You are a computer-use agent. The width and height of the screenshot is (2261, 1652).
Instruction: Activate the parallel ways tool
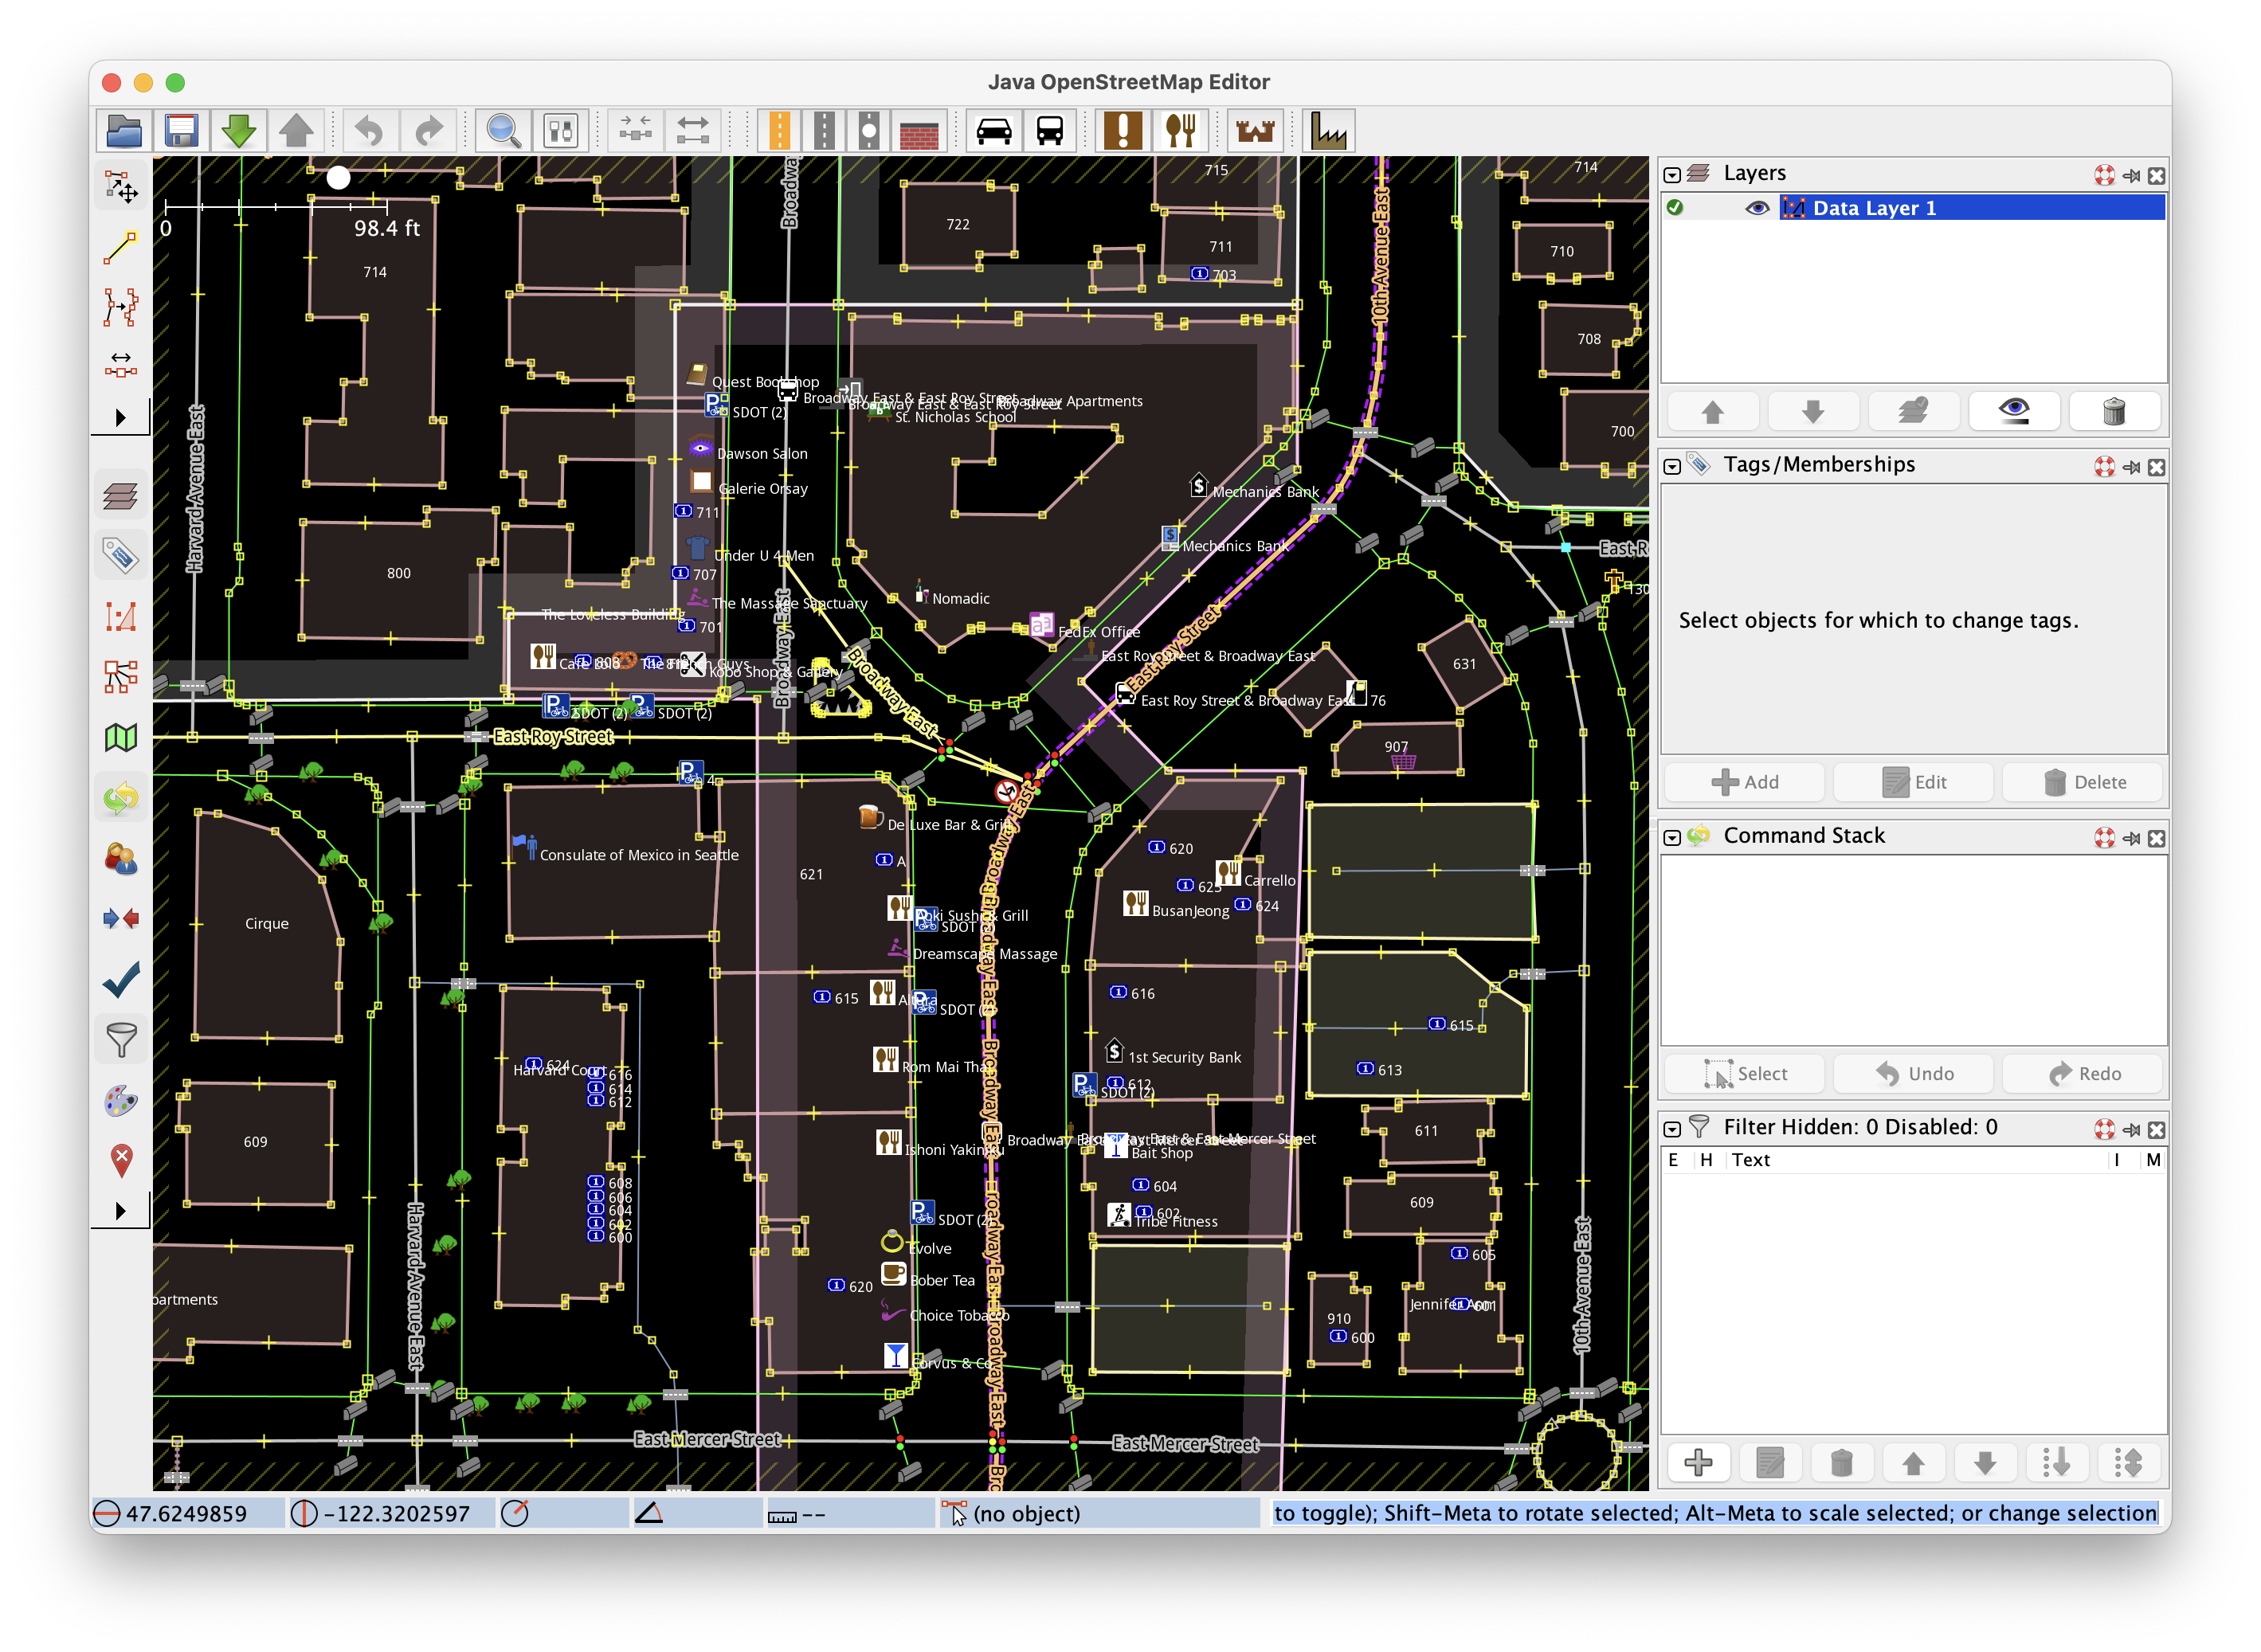pos(121,364)
